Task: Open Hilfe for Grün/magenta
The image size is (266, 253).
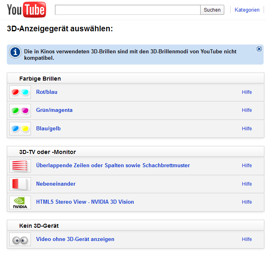Action: (x=247, y=110)
